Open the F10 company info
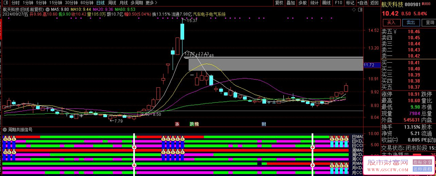 click(x=338, y=3)
